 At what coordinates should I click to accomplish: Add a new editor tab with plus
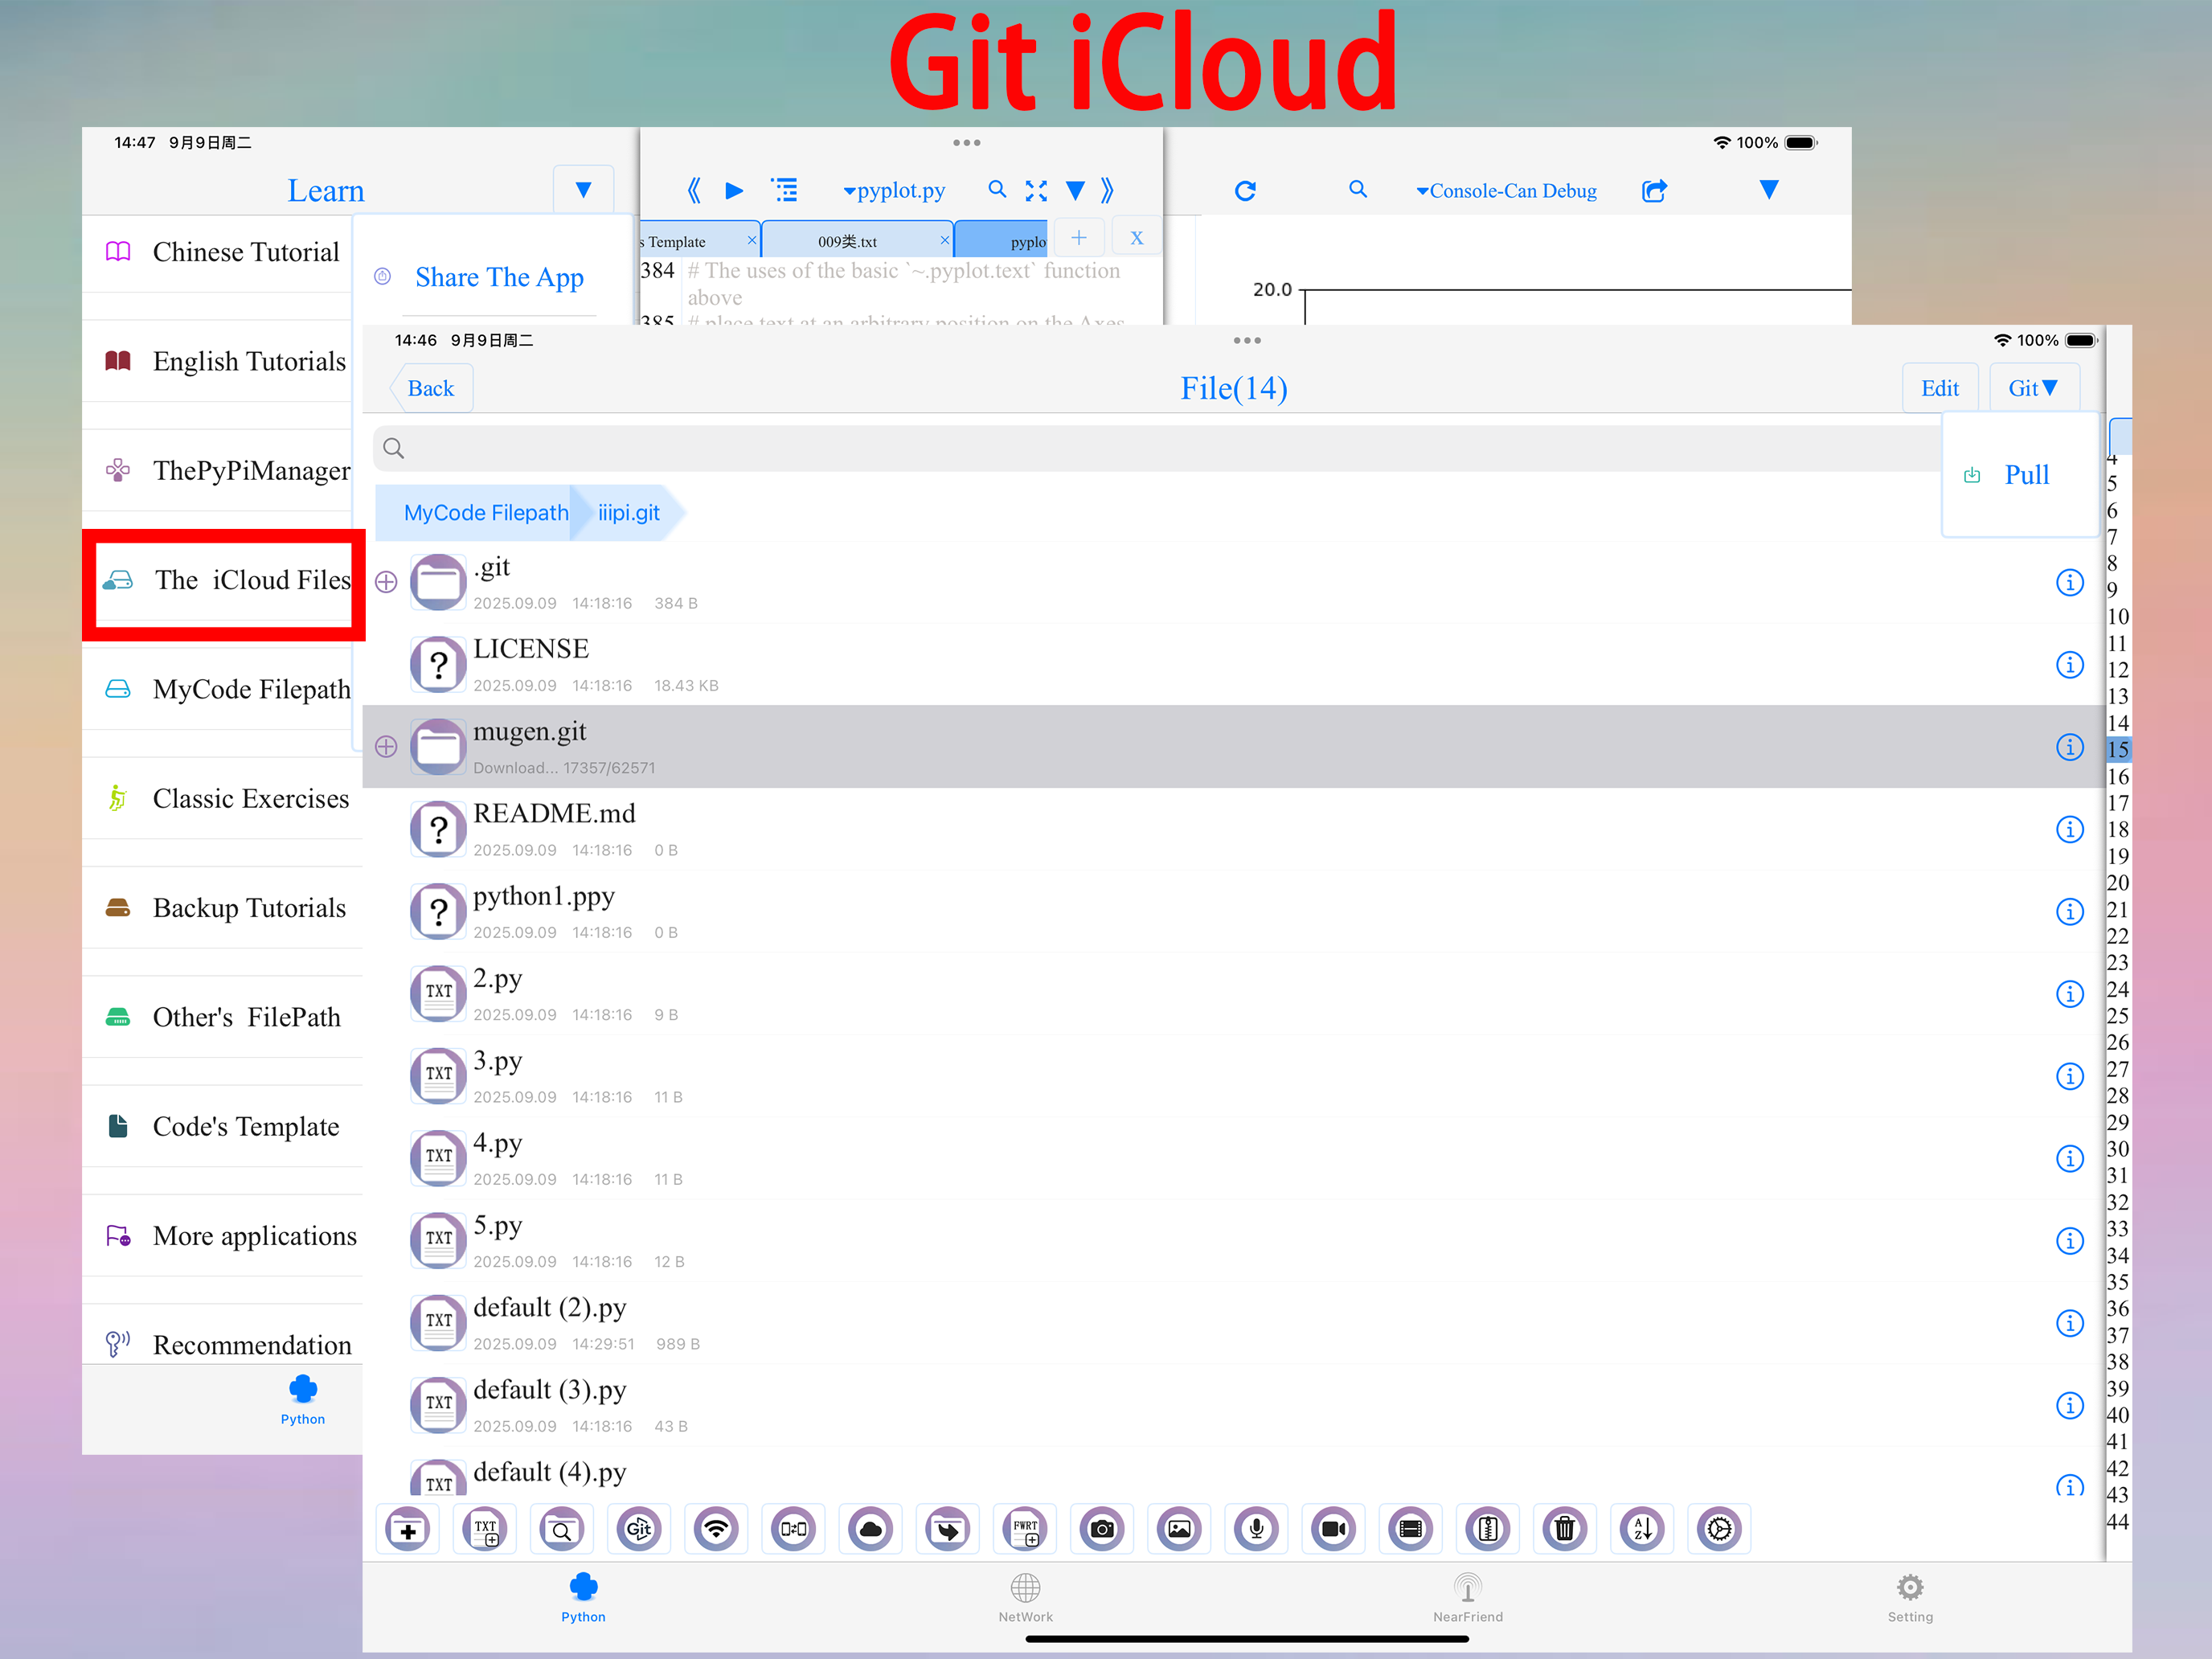click(x=1079, y=238)
